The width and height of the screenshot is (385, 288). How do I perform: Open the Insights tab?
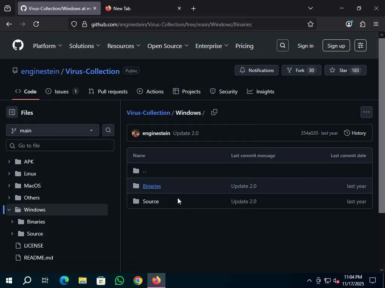point(261,91)
